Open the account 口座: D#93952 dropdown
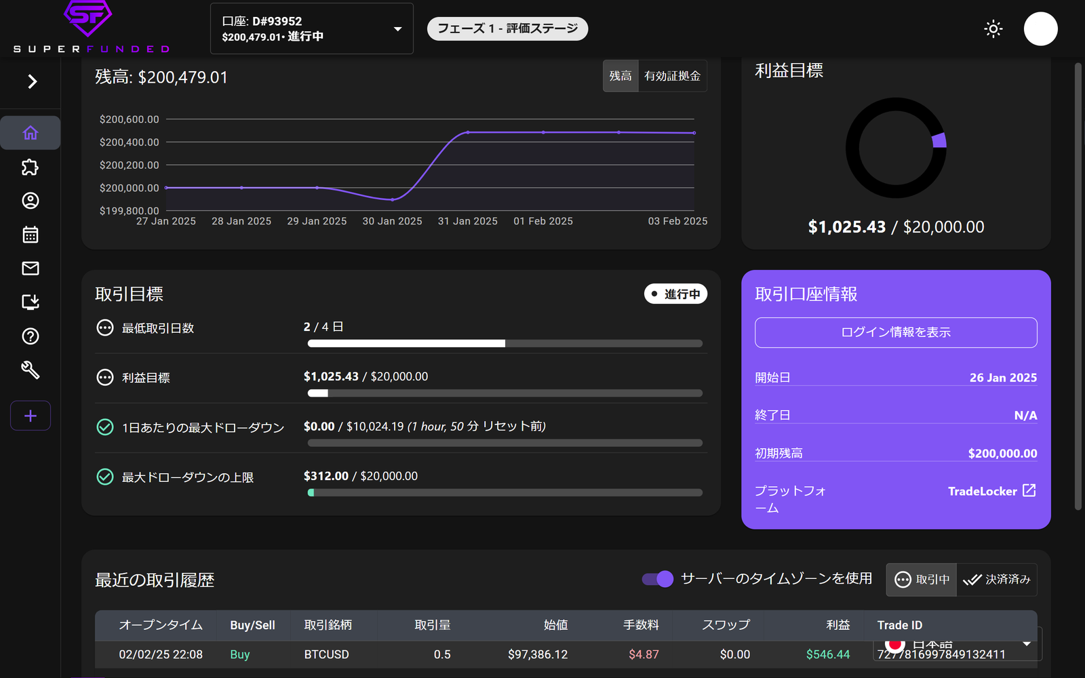The height and width of the screenshot is (678, 1085). tap(312, 28)
